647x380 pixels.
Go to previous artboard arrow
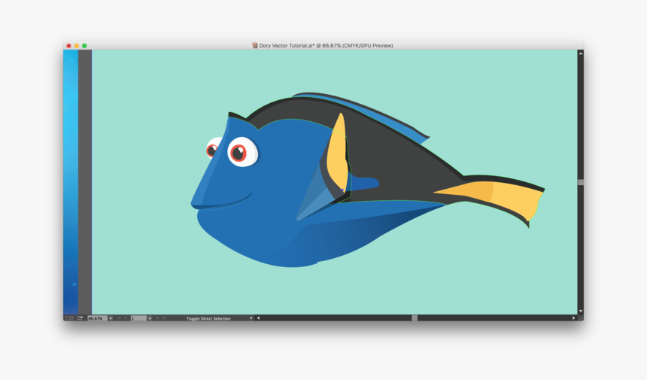click(x=126, y=318)
